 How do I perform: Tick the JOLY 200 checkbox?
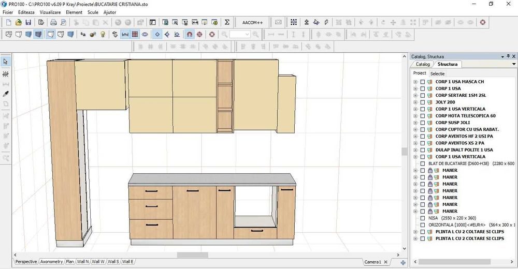pyautogui.click(x=423, y=102)
